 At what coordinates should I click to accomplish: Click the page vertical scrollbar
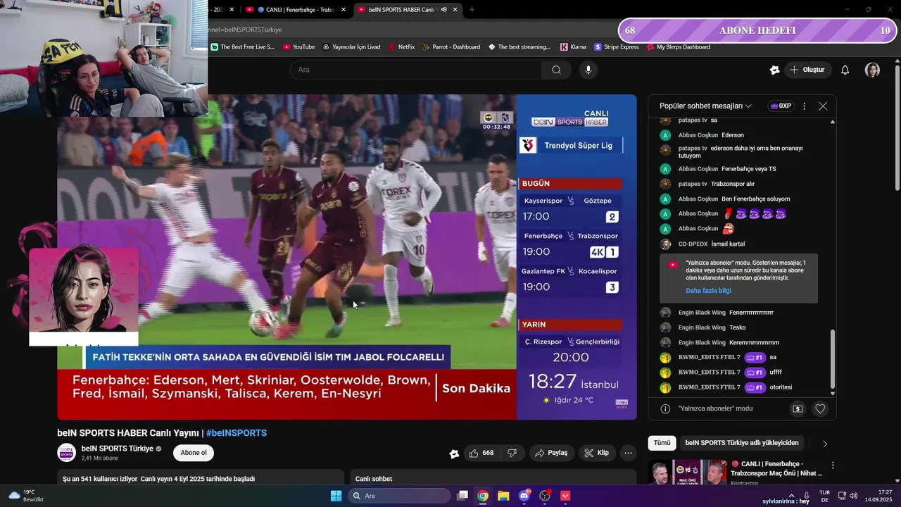tap(897, 127)
